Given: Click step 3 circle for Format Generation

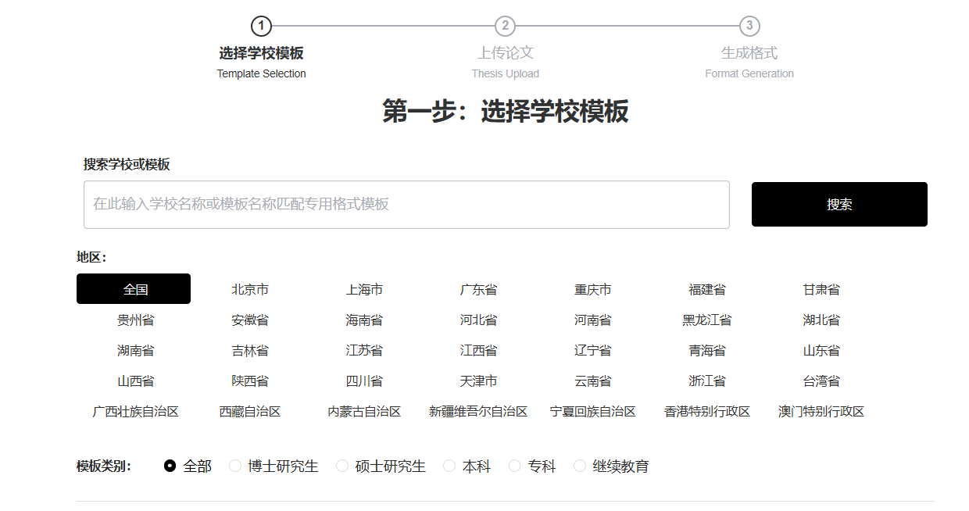Looking at the screenshot, I should [749, 26].
